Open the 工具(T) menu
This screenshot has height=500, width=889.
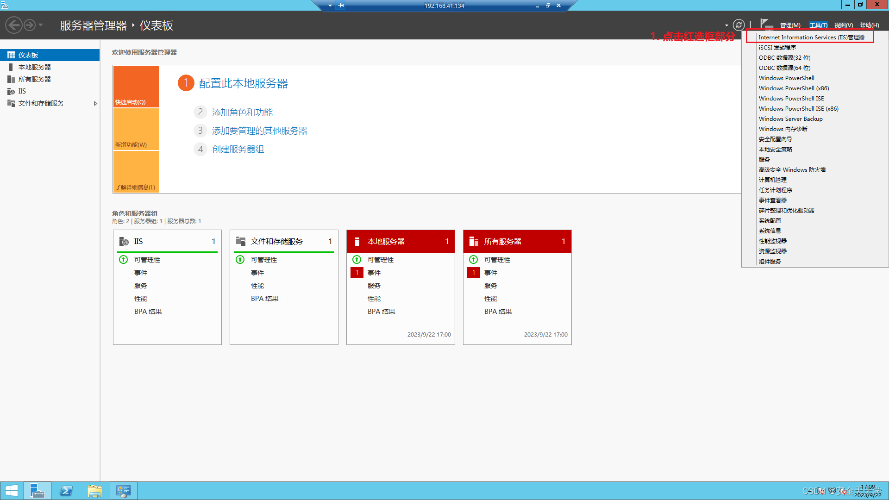click(818, 25)
